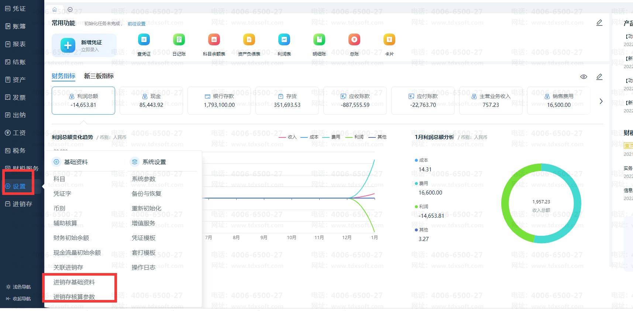Open the 明细账 shortcut icon
Viewport: 633px width, 311px height.
319,39
